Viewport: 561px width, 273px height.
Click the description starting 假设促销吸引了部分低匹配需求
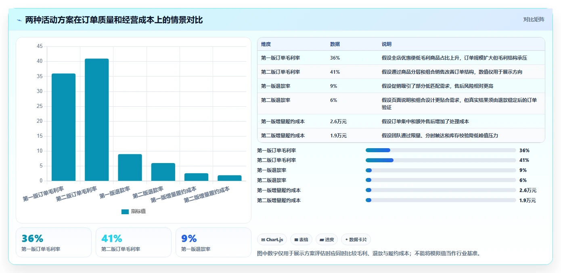coord(437,86)
